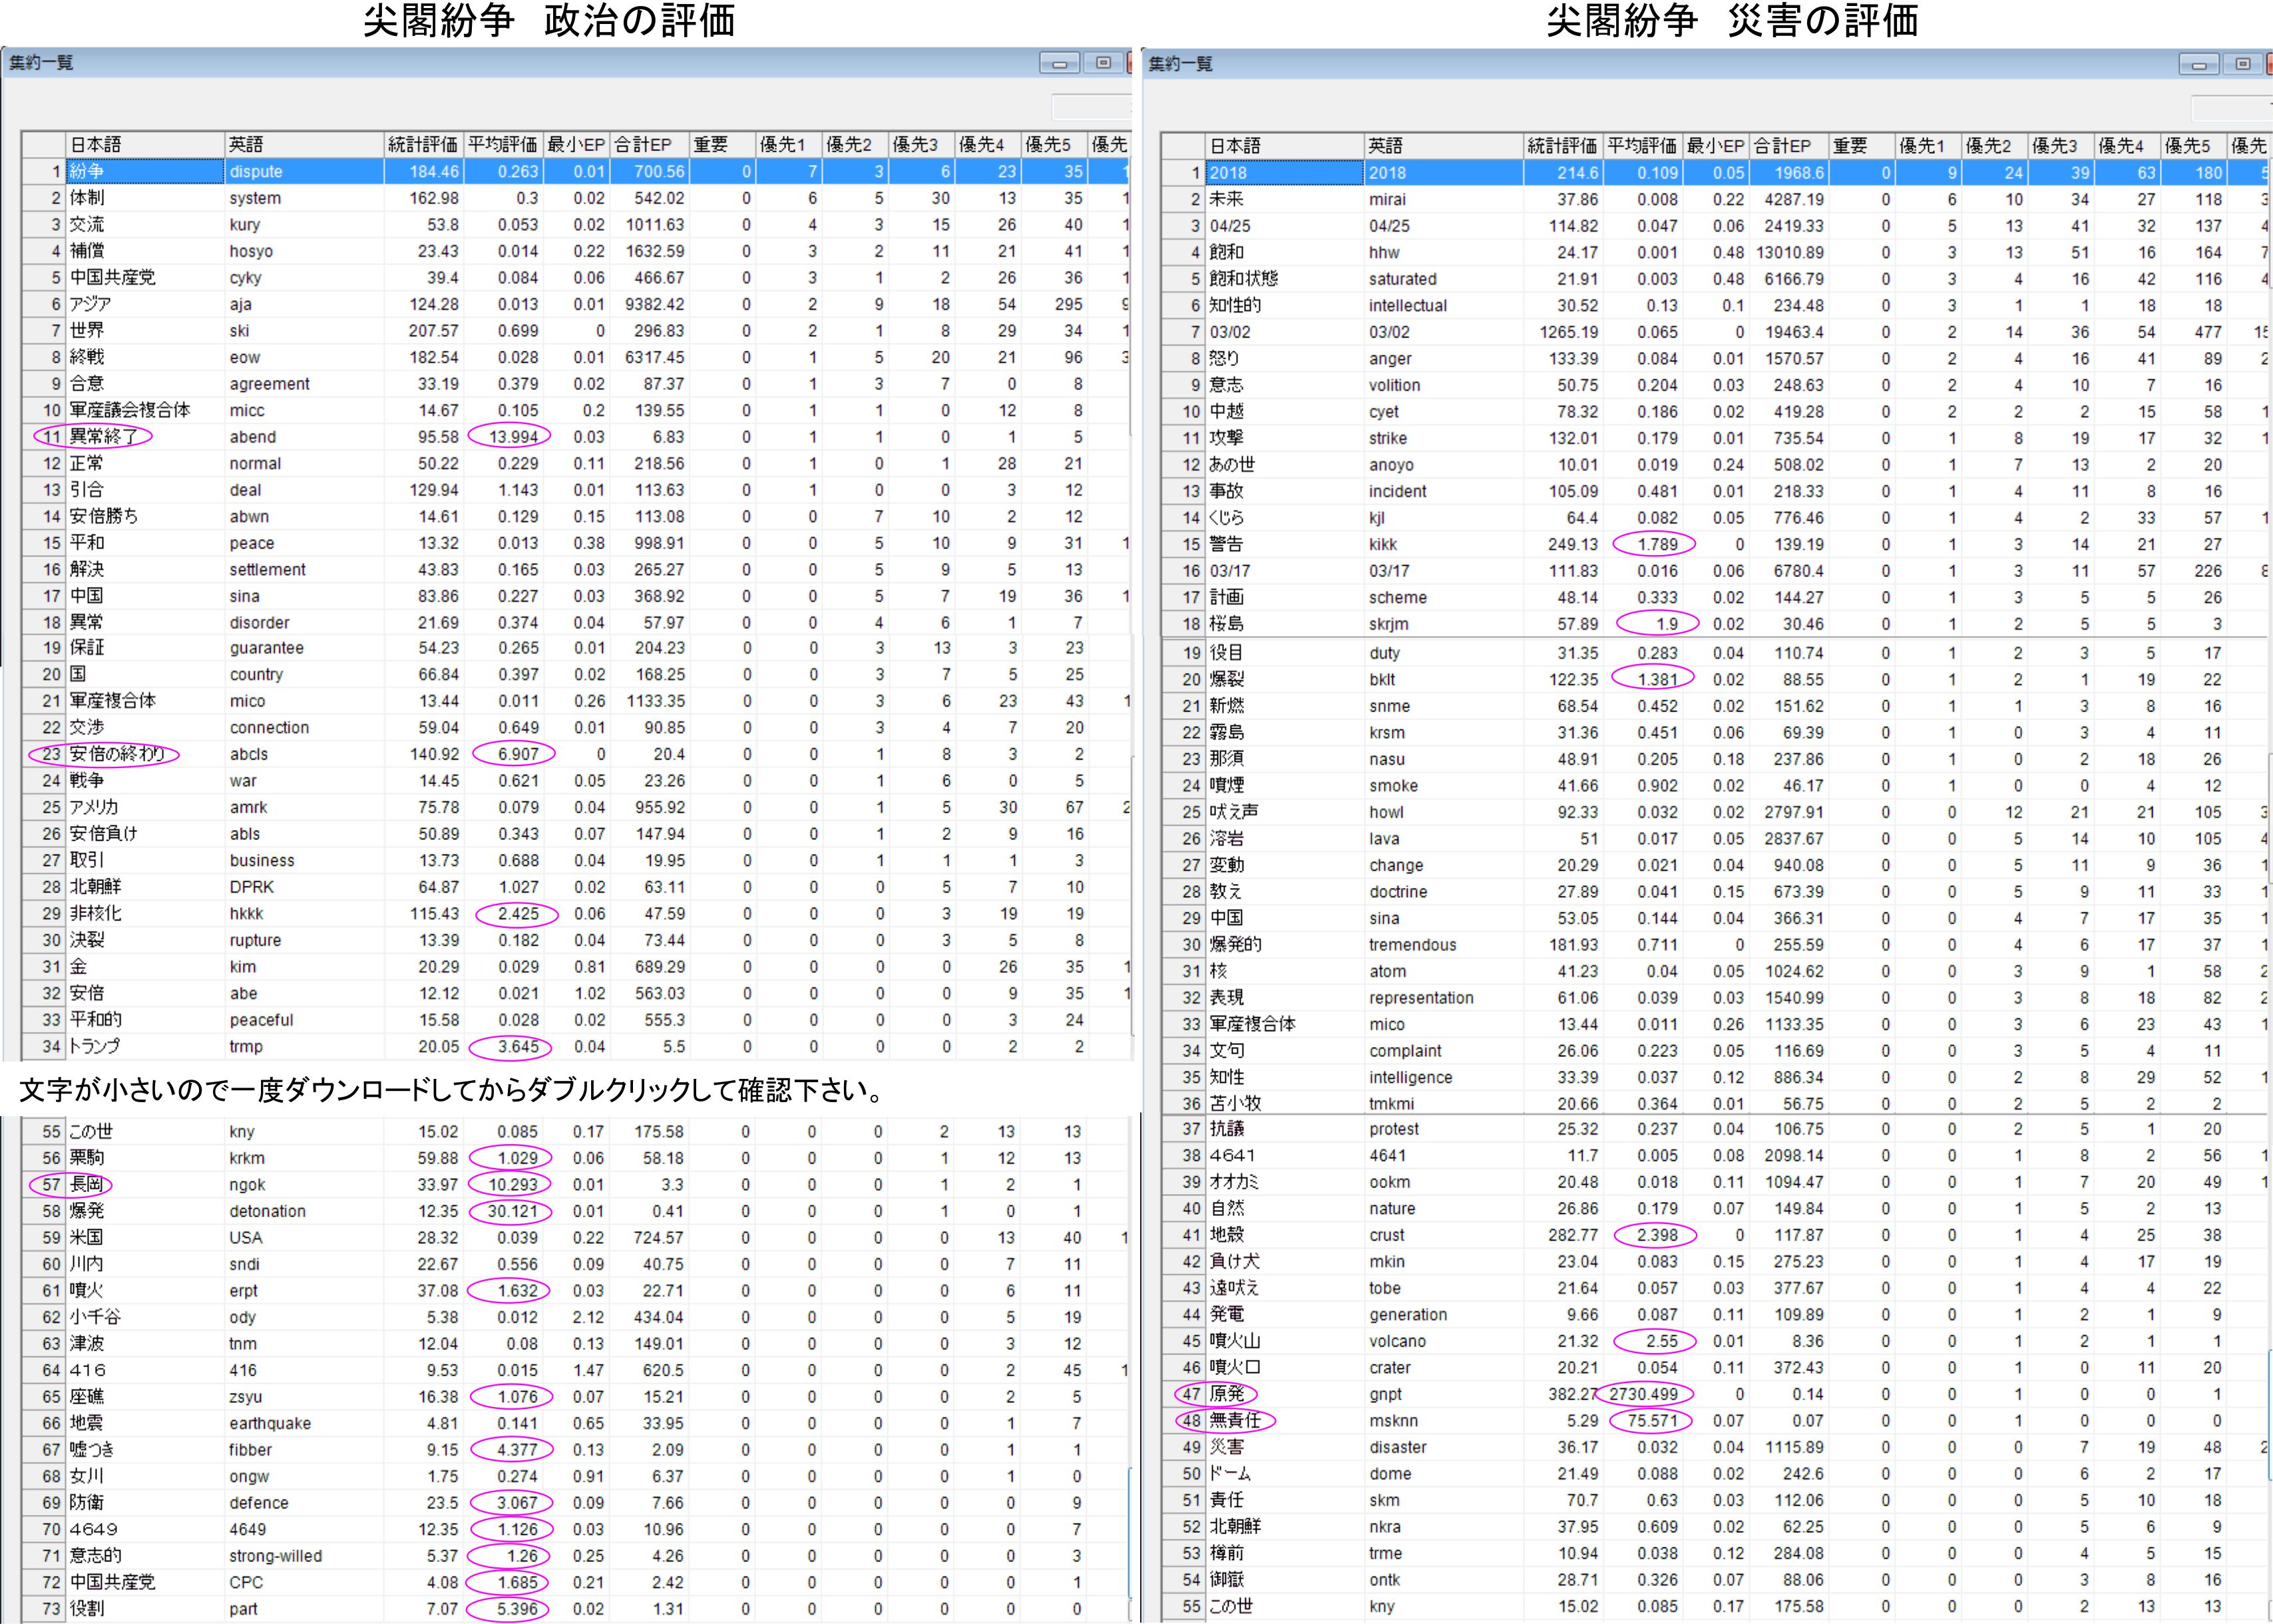
Task: Sort left table by 統計評価 column header
Action: coord(423,145)
